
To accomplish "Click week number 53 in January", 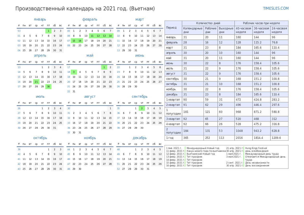I will point(19,31).
